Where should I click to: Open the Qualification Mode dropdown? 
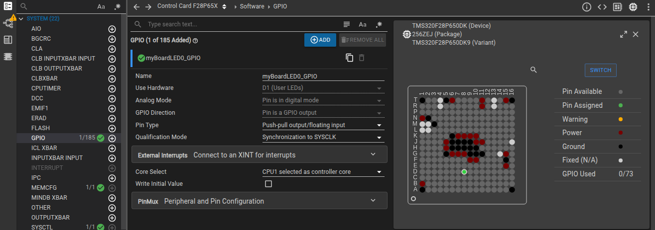[323, 137]
